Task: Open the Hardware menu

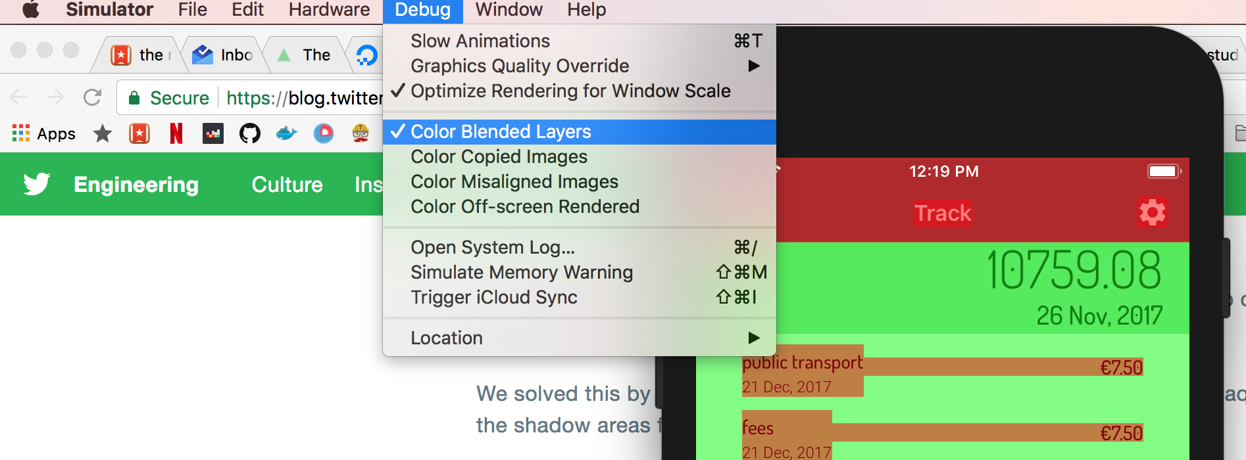Action: (329, 10)
